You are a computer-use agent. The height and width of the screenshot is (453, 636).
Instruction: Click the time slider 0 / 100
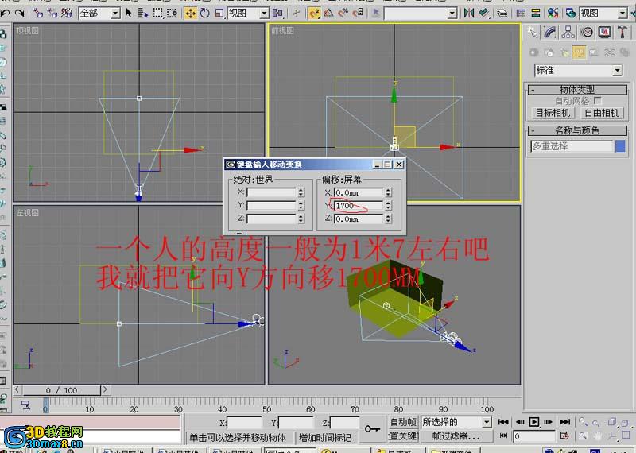coord(62,390)
